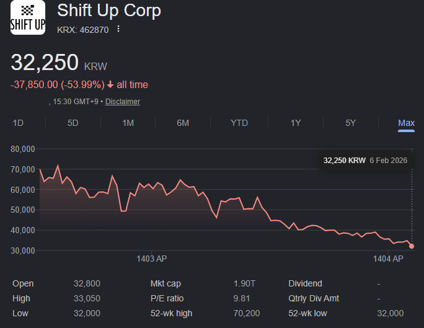424x328 pixels.
Task: Click the 52-wk low label
Action: point(307,313)
